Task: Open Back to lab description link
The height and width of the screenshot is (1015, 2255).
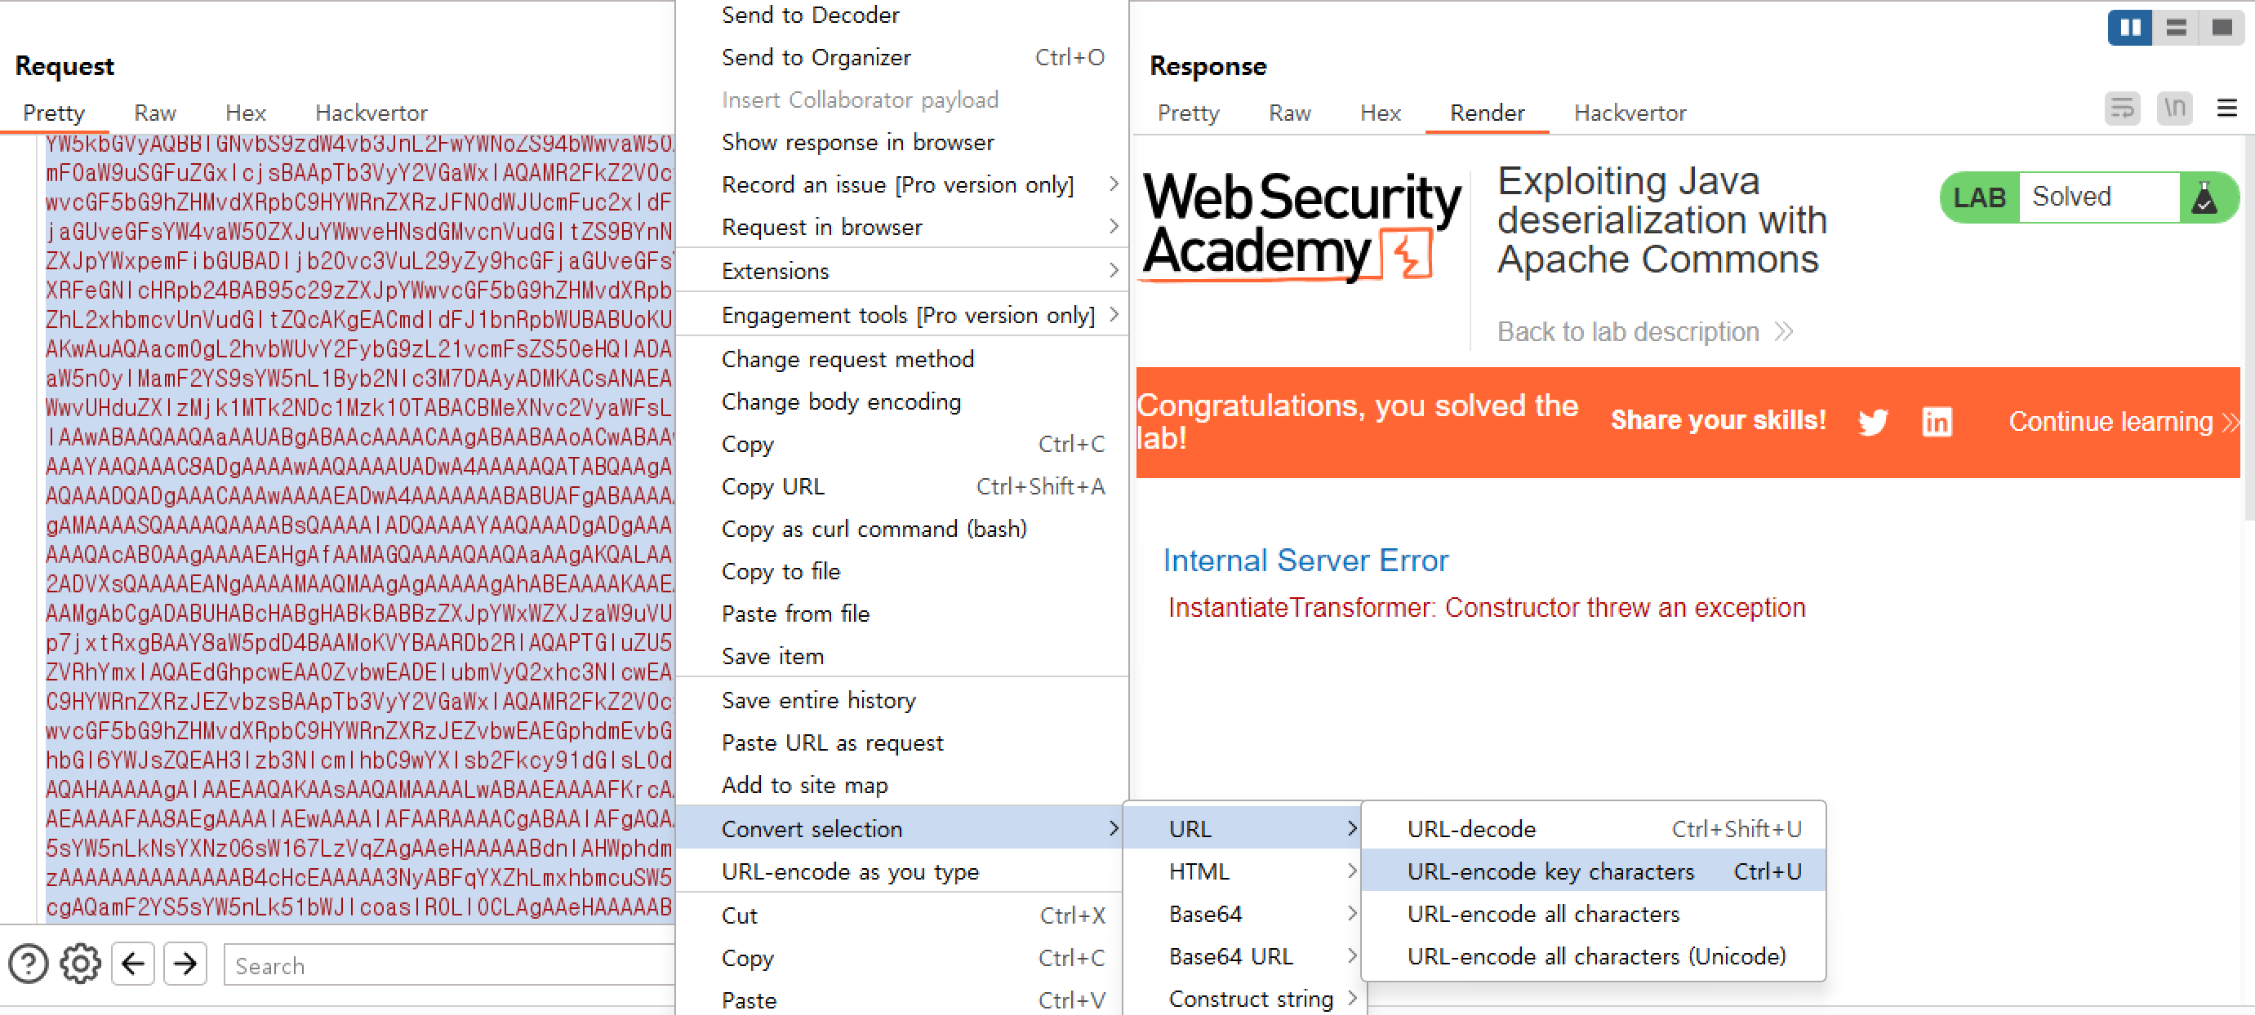Action: pyautogui.click(x=1644, y=331)
